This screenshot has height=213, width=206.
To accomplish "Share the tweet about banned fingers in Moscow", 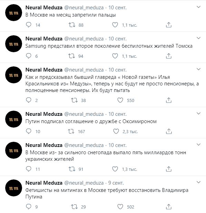I will tap(169, 25).
